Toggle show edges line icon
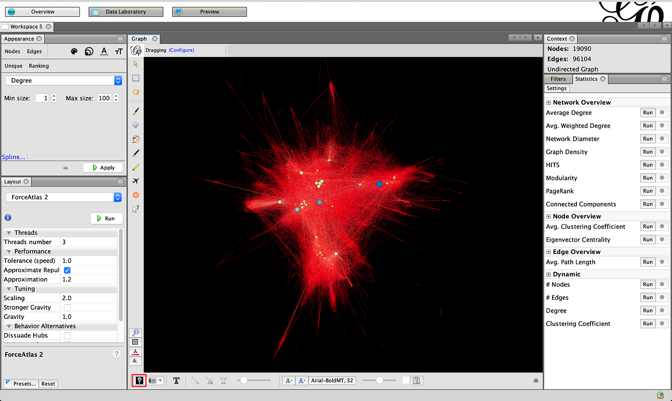The width and height of the screenshot is (672, 401). click(195, 380)
